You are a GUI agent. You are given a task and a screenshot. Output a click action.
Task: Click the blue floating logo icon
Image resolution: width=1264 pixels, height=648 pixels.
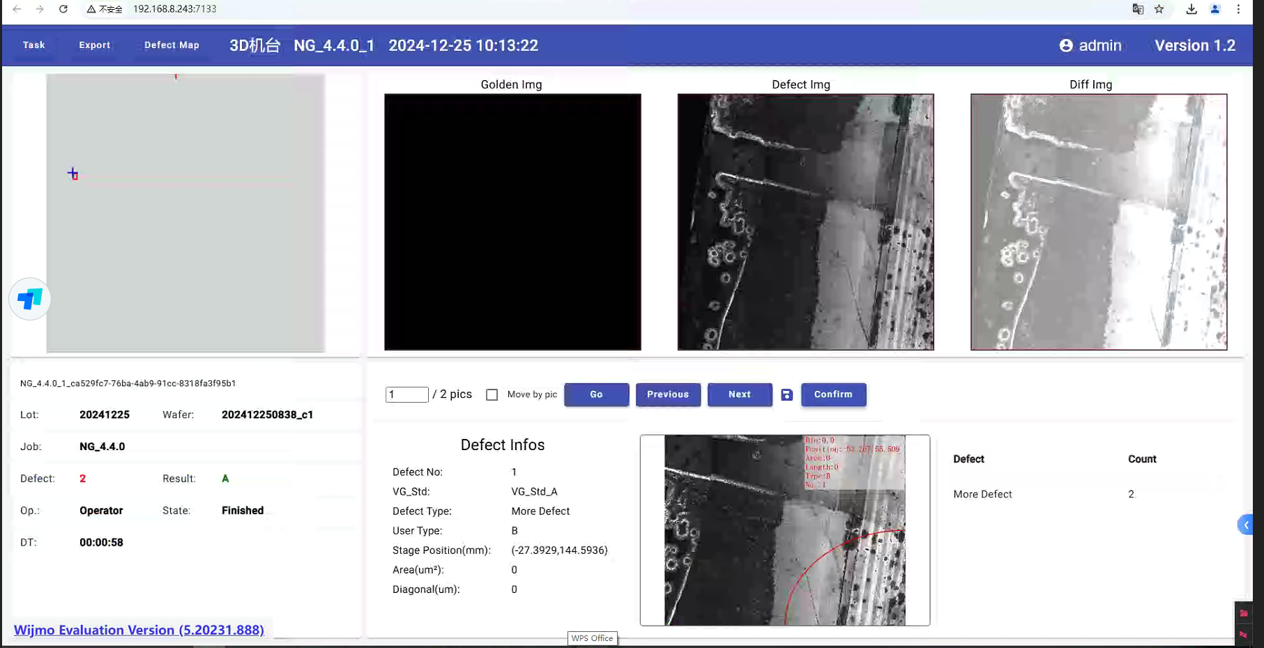coord(30,299)
